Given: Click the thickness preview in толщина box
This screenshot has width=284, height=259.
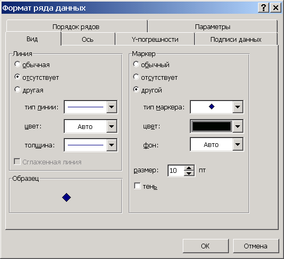Looking at the screenshot, I should 85,145.
